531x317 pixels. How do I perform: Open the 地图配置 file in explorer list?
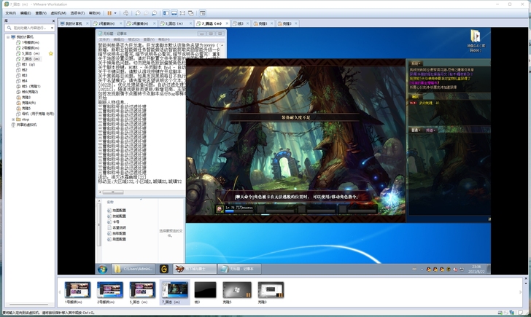[x=117, y=211]
